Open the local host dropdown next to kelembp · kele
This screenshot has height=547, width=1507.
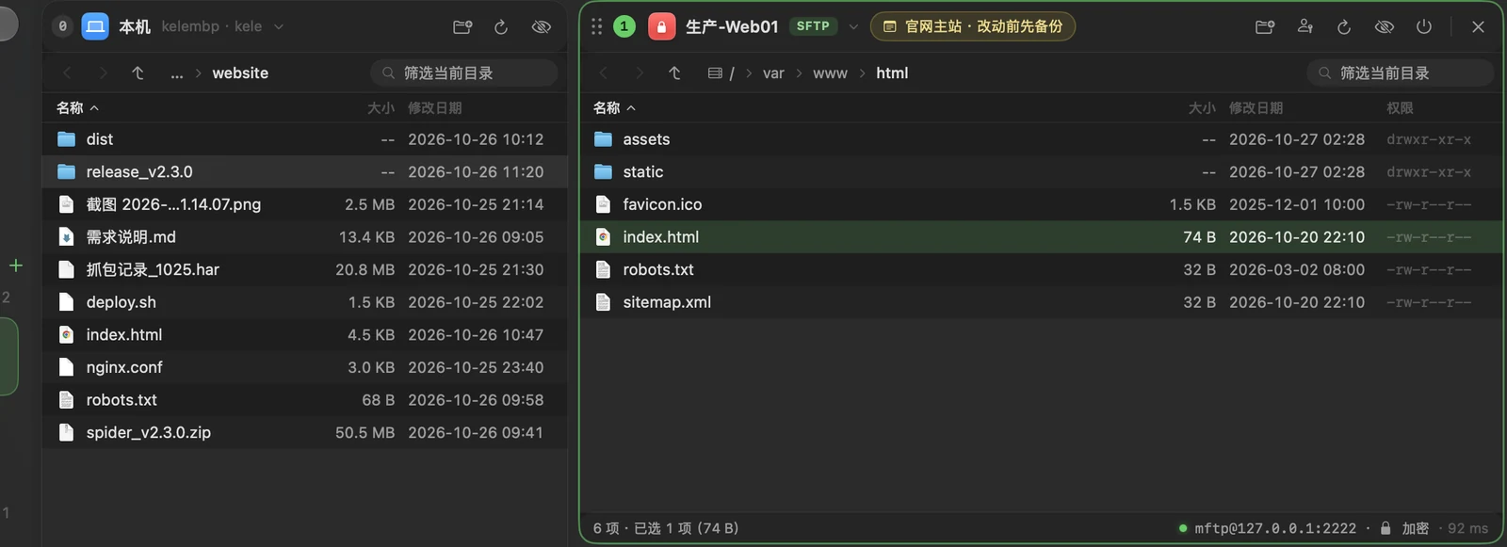pyautogui.click(x=279, y=26)
